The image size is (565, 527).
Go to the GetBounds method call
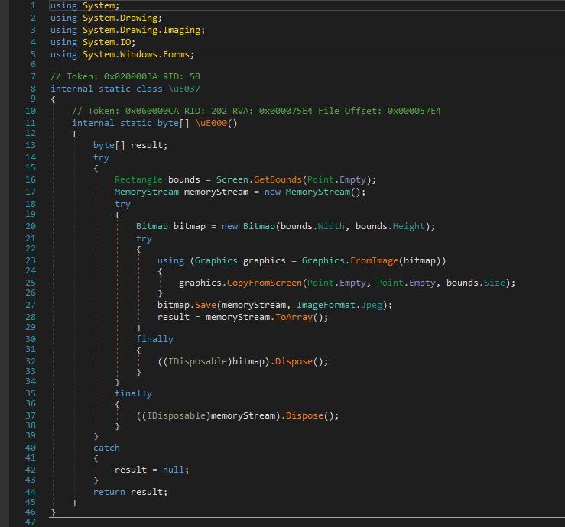(278, 179)
